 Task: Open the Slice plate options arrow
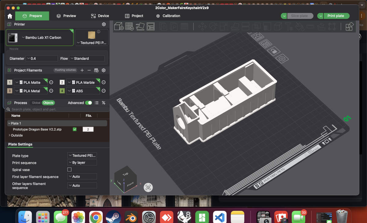(x=284, y=16)
